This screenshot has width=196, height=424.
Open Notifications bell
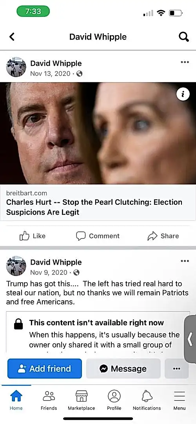pyautogui.click(x=147, y=401)
